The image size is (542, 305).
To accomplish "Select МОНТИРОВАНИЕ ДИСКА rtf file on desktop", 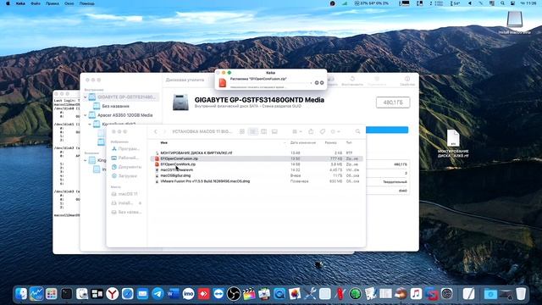I will coord(453,143).
